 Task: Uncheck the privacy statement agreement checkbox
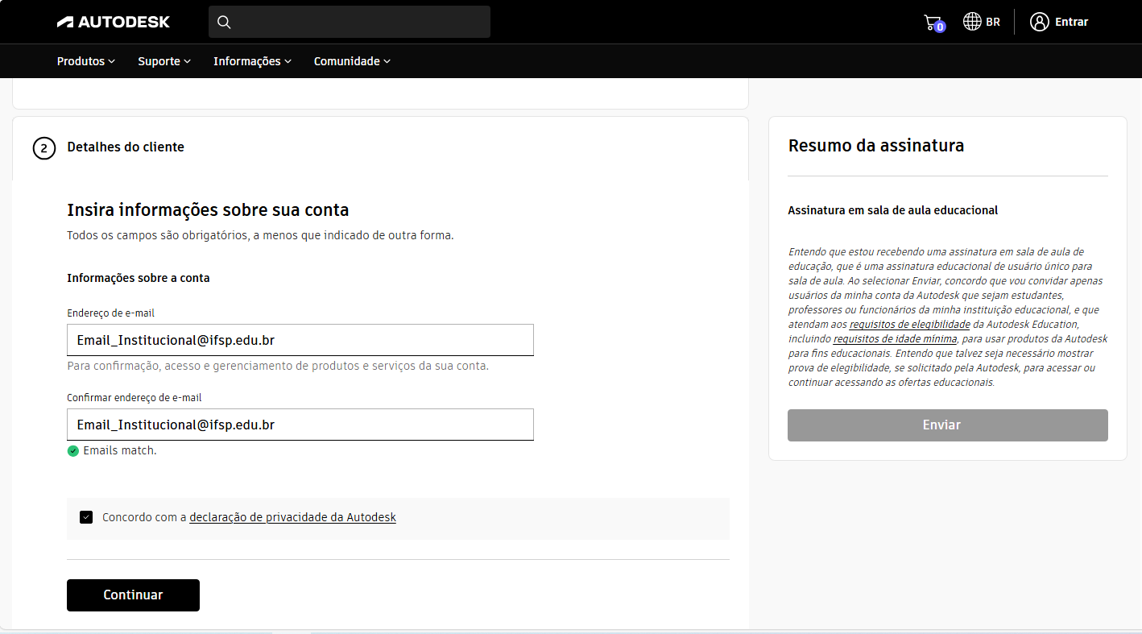pyautogui.click(x=86, y=517)
